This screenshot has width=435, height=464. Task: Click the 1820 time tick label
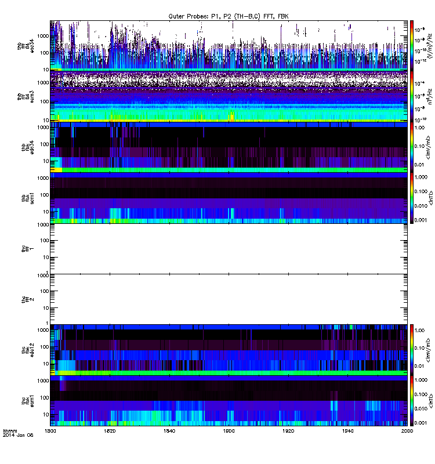click(110, 431)
